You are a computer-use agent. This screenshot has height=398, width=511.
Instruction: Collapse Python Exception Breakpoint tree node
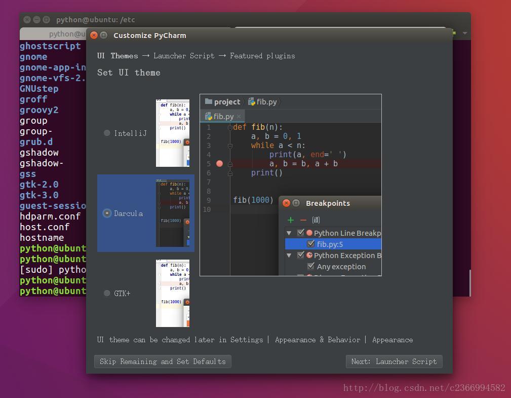click(x=289, y=255)
